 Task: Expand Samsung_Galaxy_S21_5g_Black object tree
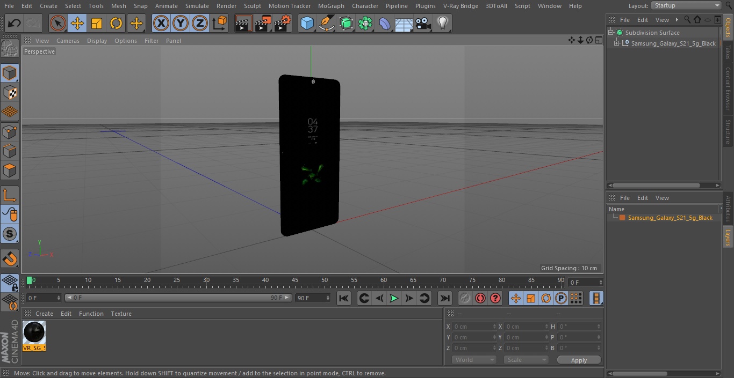point(617,43)
